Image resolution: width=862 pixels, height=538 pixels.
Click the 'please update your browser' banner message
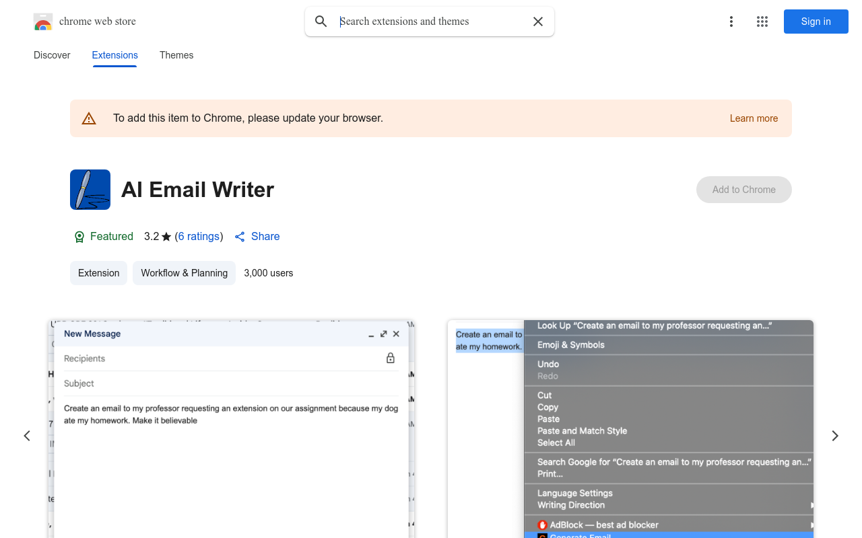coord(248,118)
